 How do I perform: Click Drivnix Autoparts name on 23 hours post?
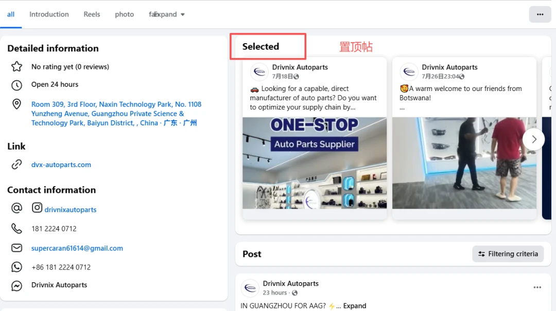[291, 284]
